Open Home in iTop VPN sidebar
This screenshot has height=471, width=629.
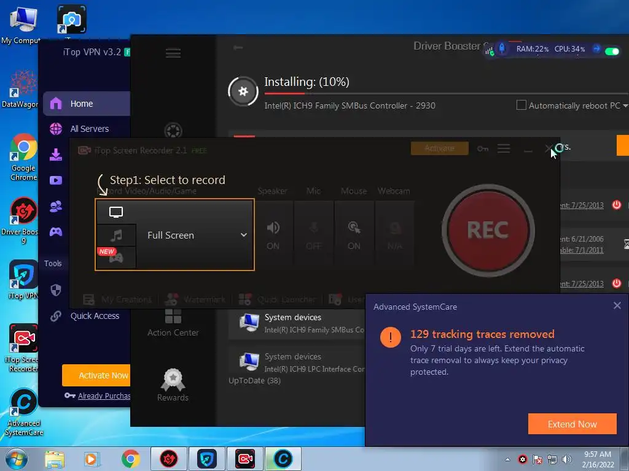[87, 104]
